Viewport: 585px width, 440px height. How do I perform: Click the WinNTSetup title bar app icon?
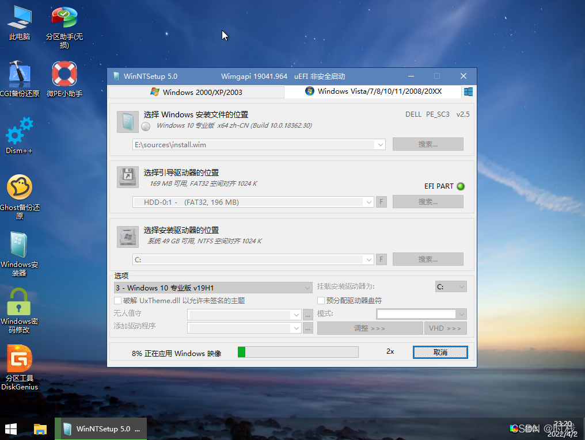[116, 76]
